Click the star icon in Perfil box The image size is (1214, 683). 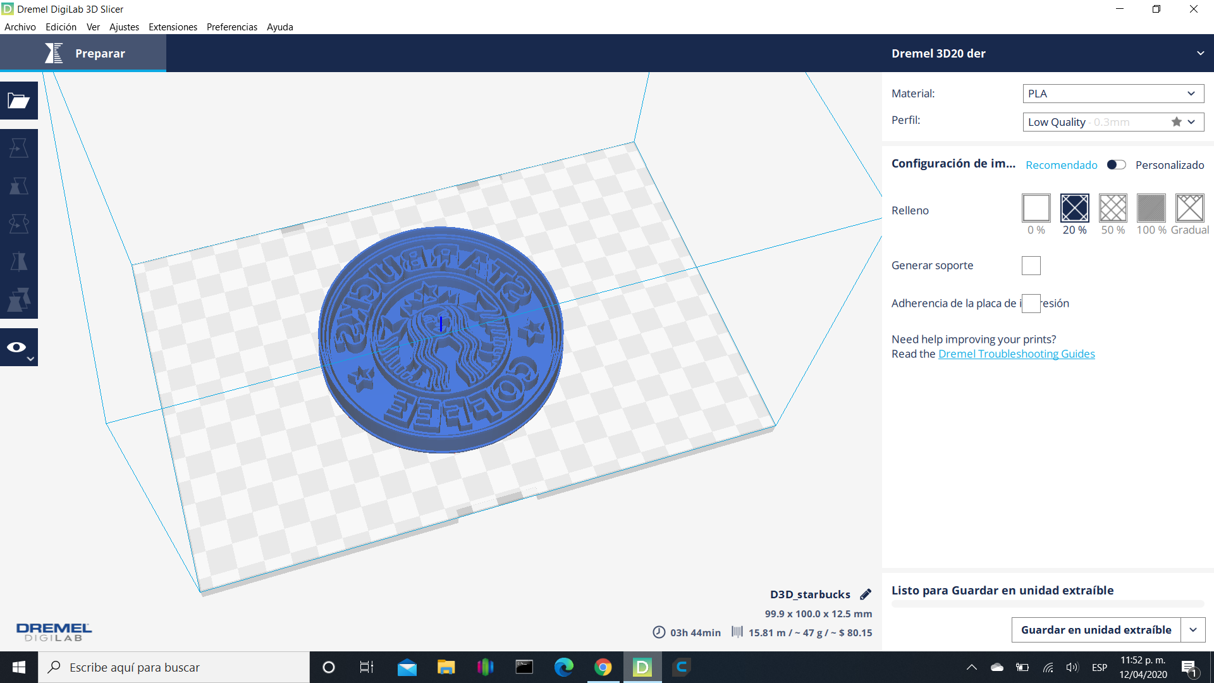pos(1176,122)
